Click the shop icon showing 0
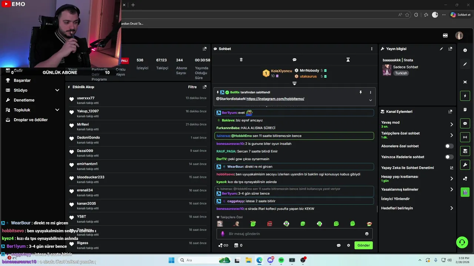The height and width of the screenshot is (266, 474). click(x=238, y=245)
